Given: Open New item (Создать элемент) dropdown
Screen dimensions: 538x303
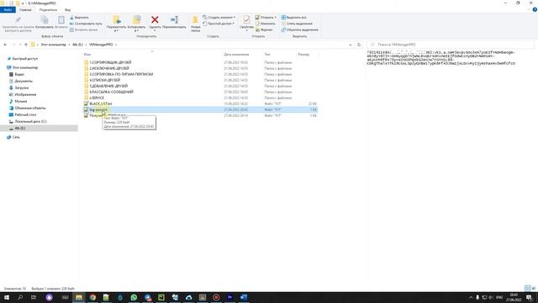Looking at the screenshot, I should 219,17.
